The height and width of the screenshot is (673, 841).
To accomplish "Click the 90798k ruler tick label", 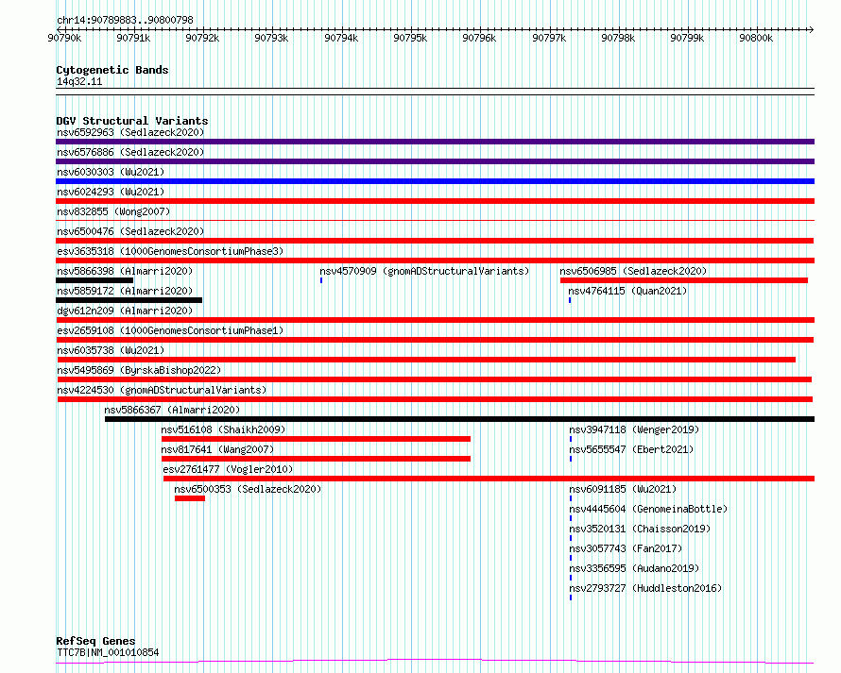I will [618, 38].
